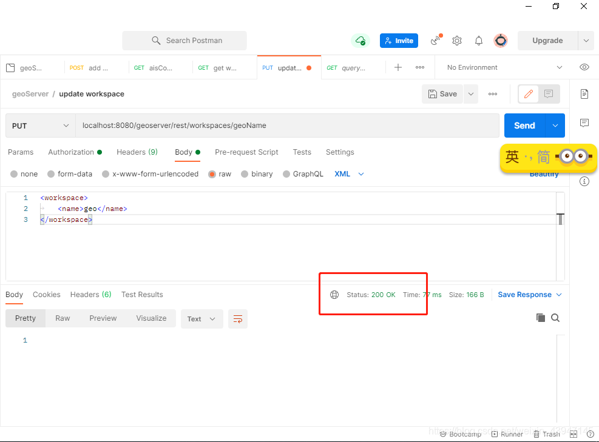The height and width of the screenshot is (442, 599).
Task: Select the Raw response view
Action: [63, 318]
